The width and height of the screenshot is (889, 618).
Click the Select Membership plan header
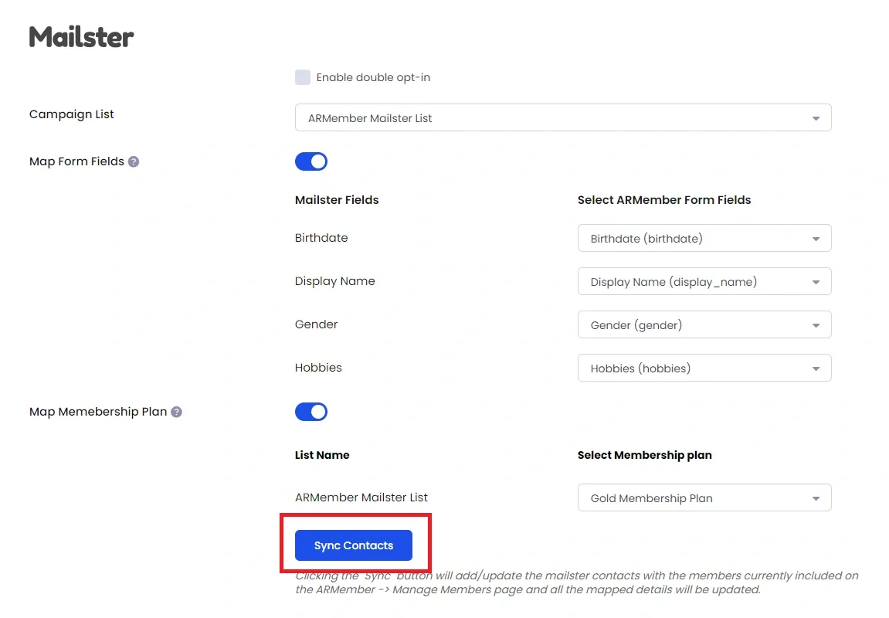[645, 455]
